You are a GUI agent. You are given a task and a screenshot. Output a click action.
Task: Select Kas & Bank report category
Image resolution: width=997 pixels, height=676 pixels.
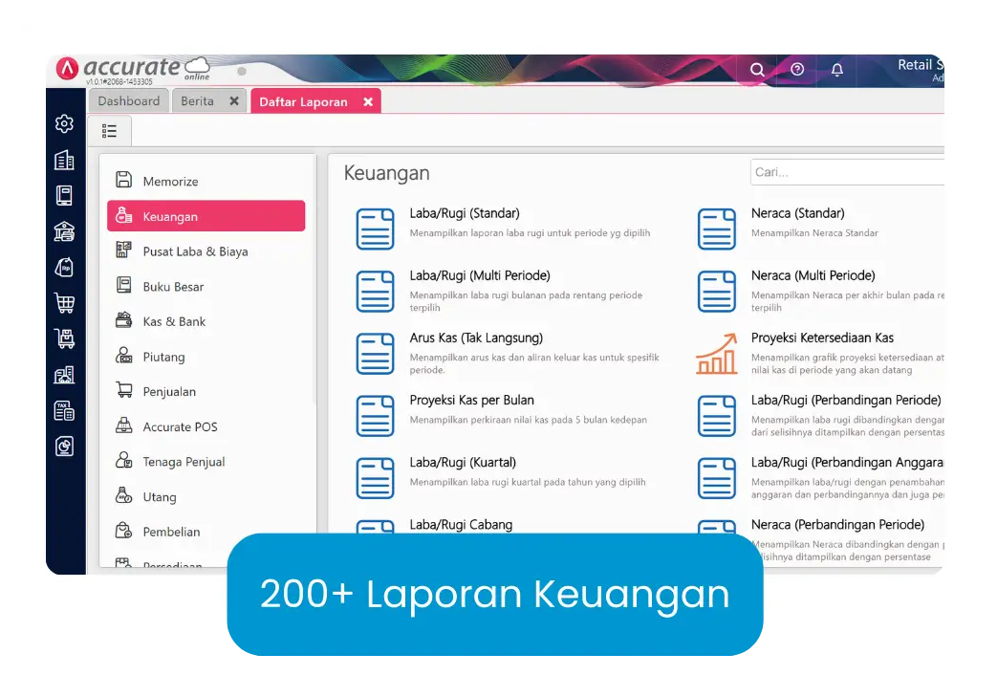[174, 322]
